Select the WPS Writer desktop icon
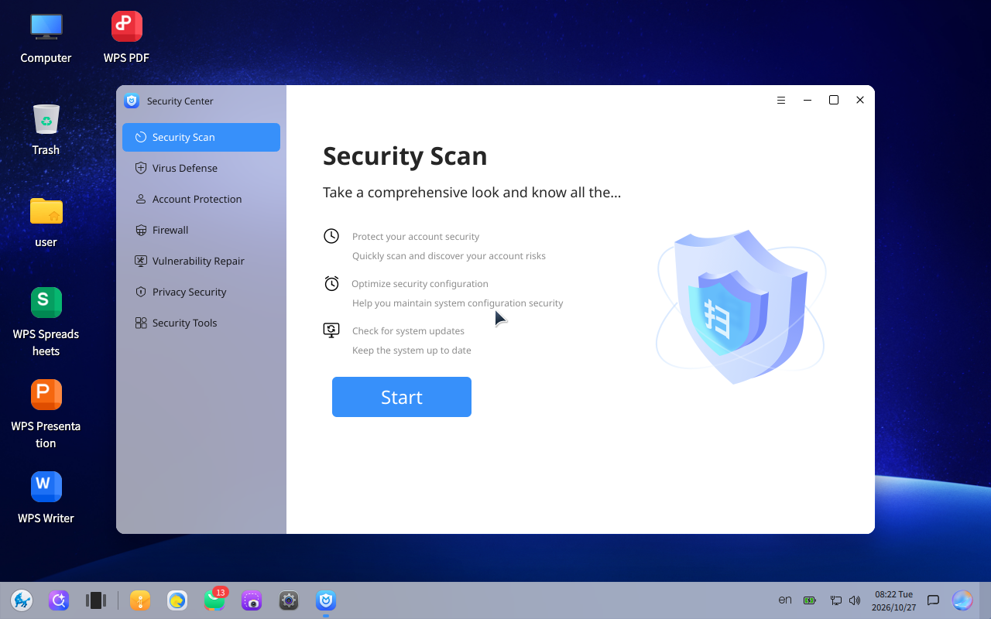This screenshot has height=619, width=991. click(46, 498)
